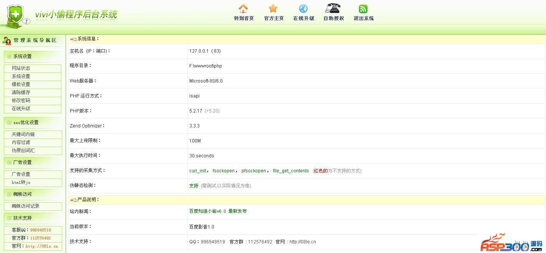Click the sidebar 官方群 number 112576492
This screenshot has width=546, height=253.
(40, 238)
